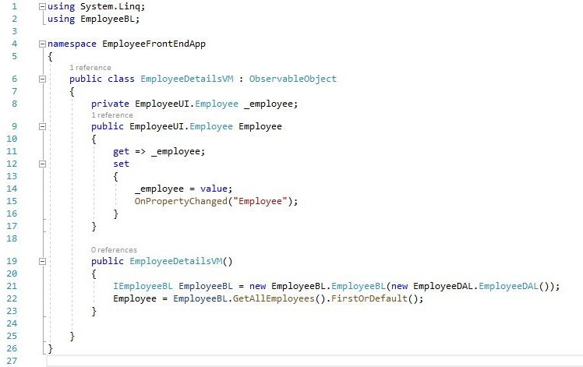Viewport: 583px width, 367px height.
Task: Click the EmployeeDAL constructor call on line 21
Action: (x=508, y=286)
